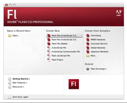Click the folder icon beside More...
This screenshot has width=127, height=103.
point(88,56)
